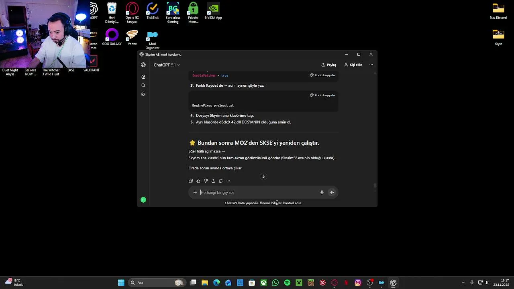
Task: Open more actions dots below response
Action: [x=228, y=181]
